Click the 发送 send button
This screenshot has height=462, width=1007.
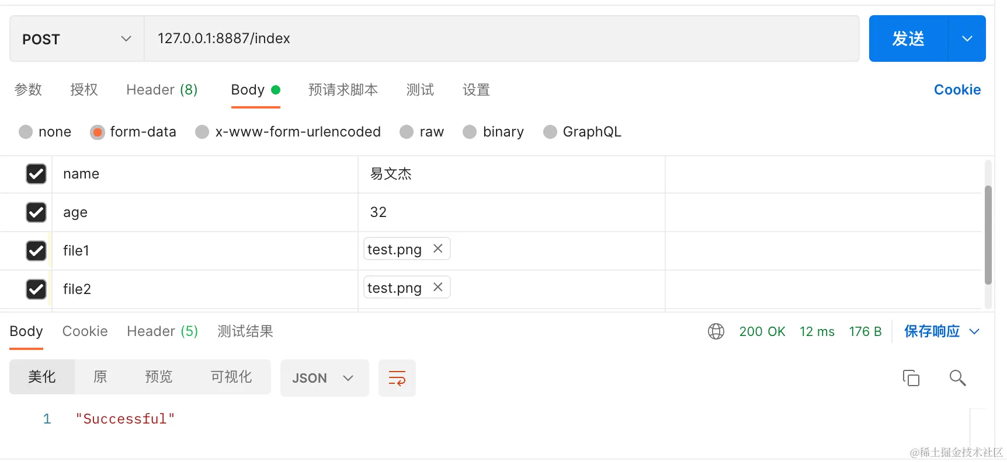(908, 39)
